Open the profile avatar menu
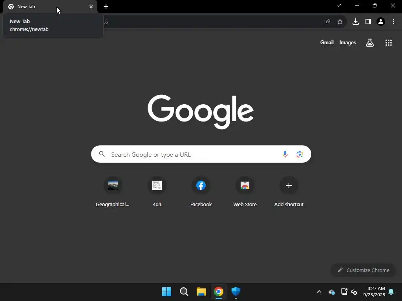This screenshot has width=402, height=301. coord(381,22)
